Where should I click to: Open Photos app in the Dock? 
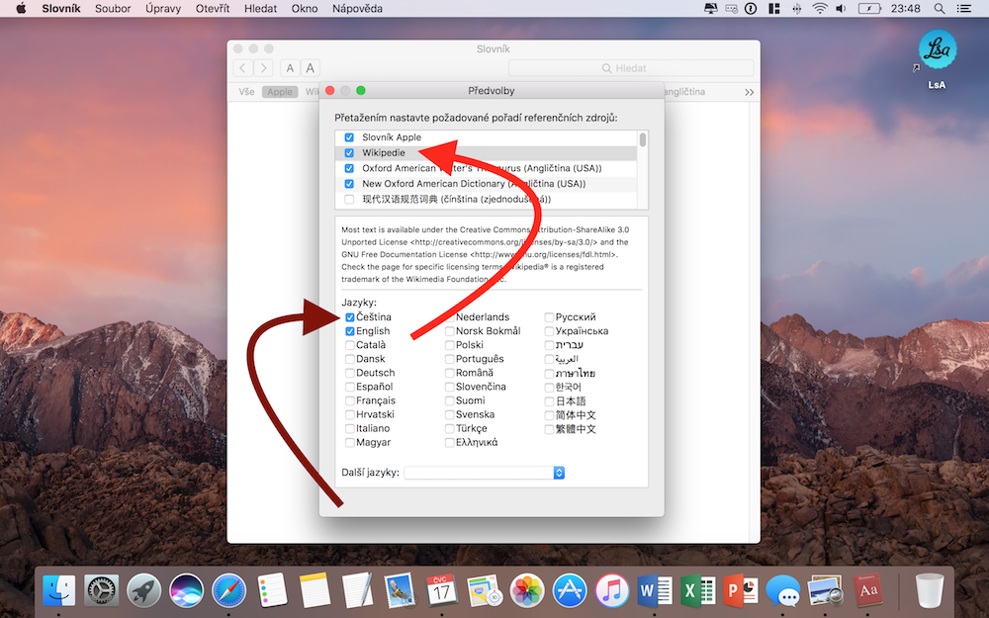coord(527,591)
